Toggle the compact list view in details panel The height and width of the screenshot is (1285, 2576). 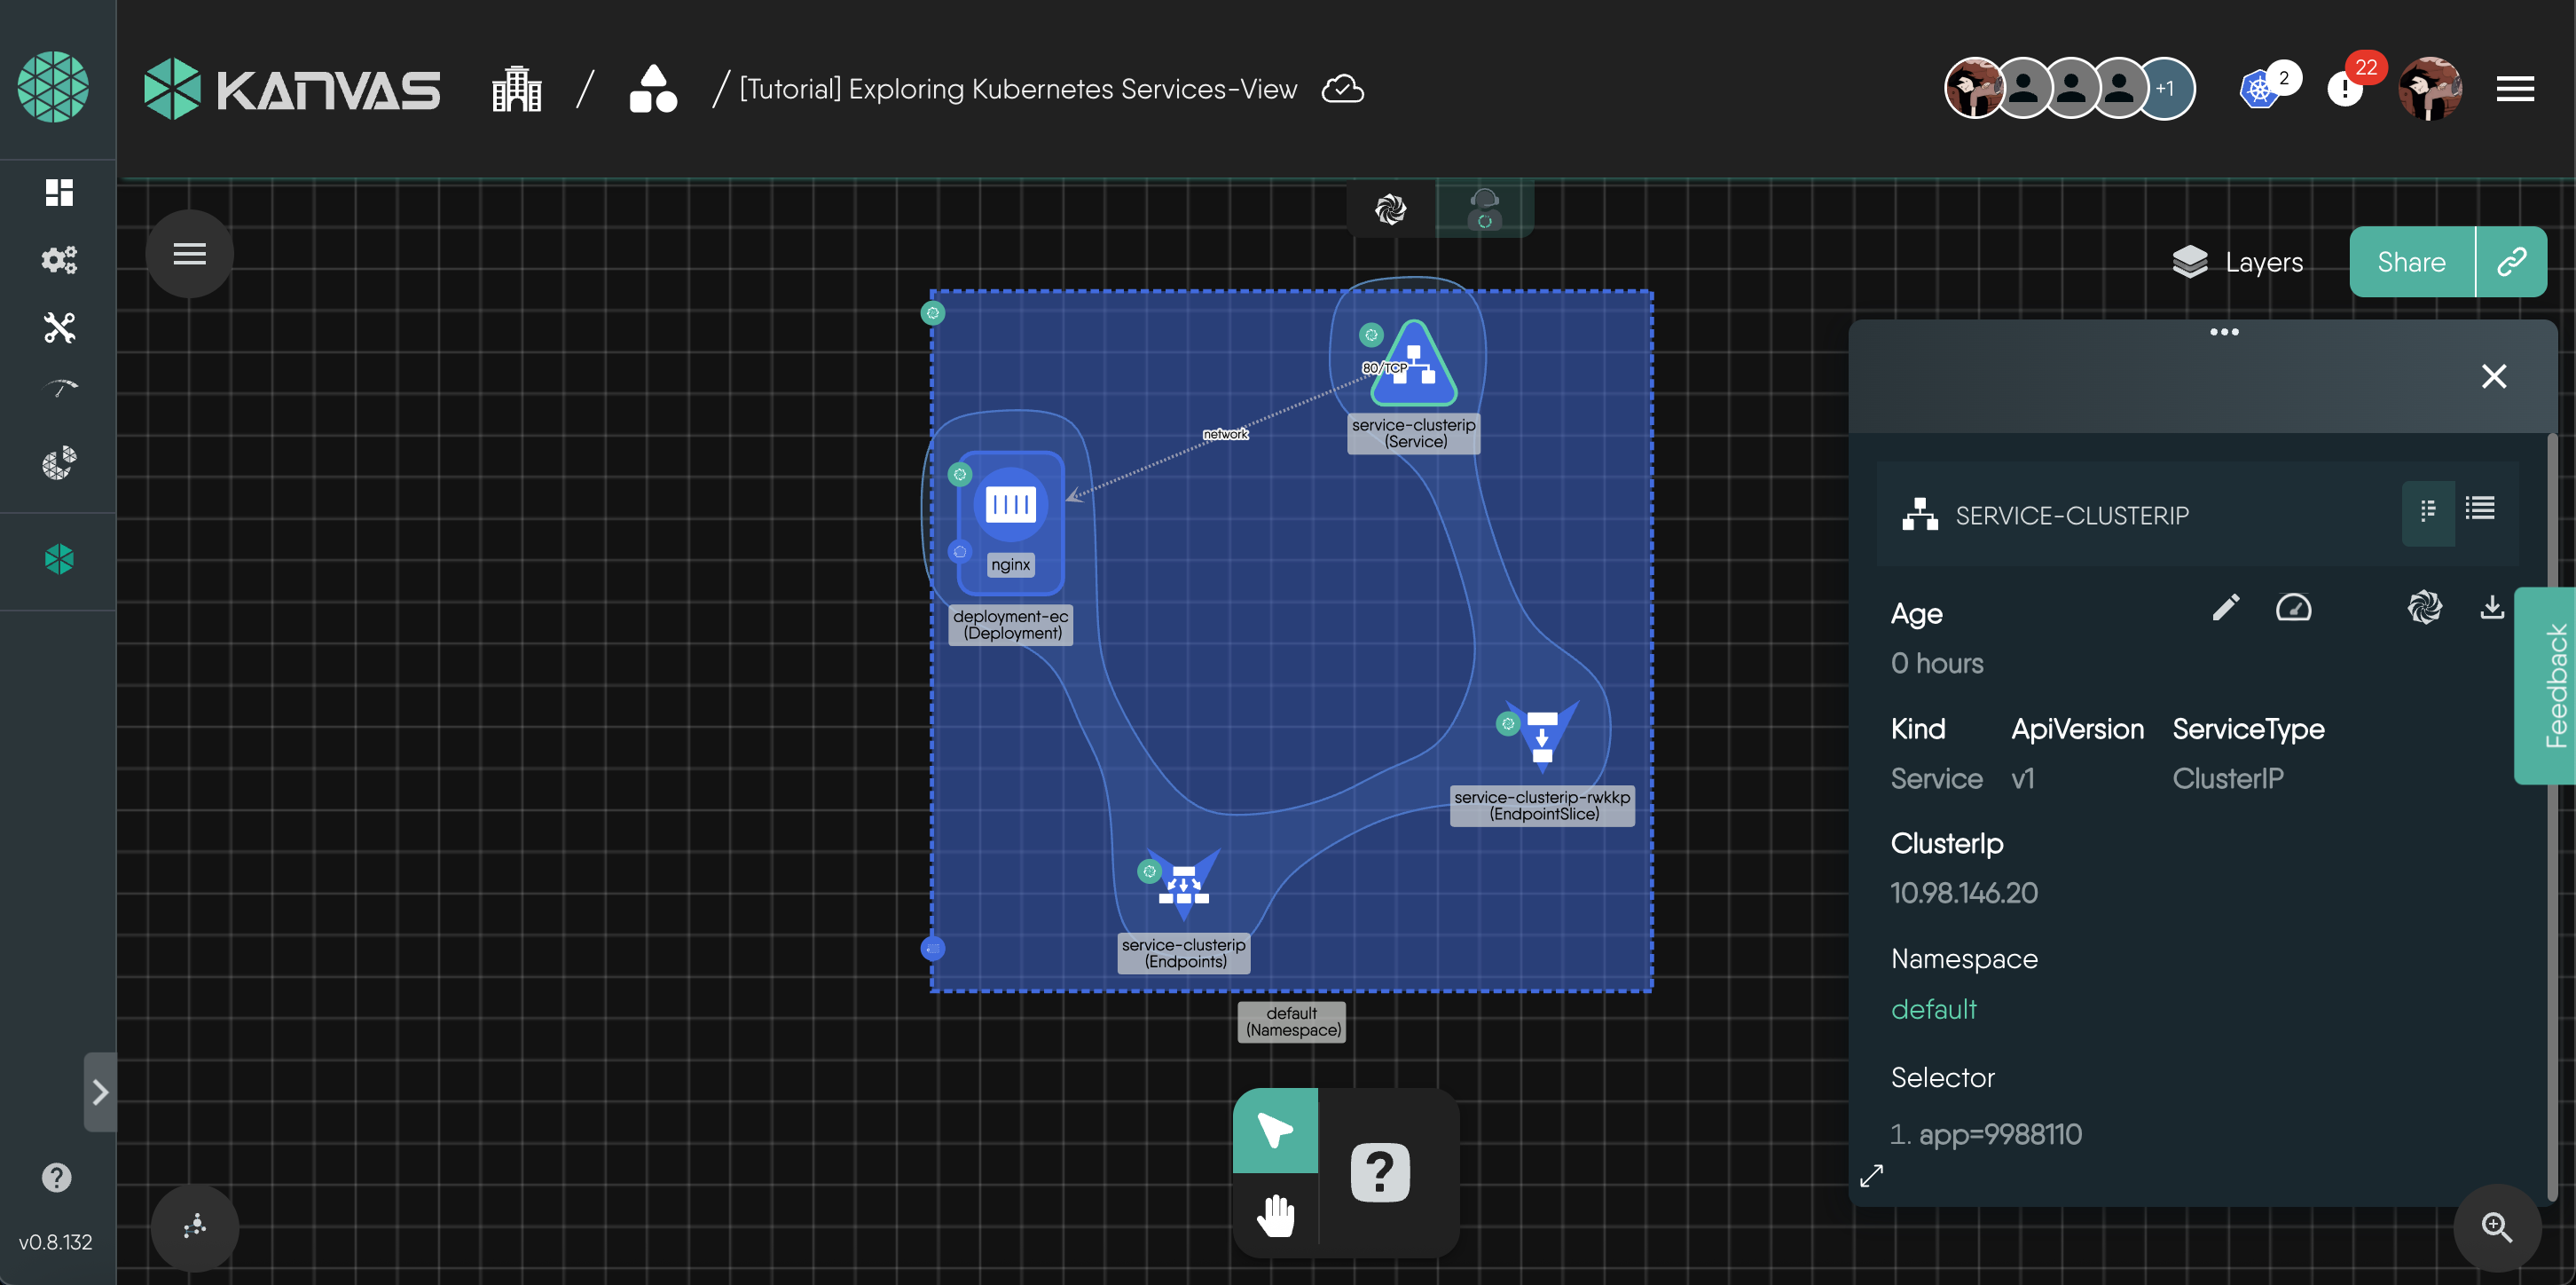(x=2428, y=511)
